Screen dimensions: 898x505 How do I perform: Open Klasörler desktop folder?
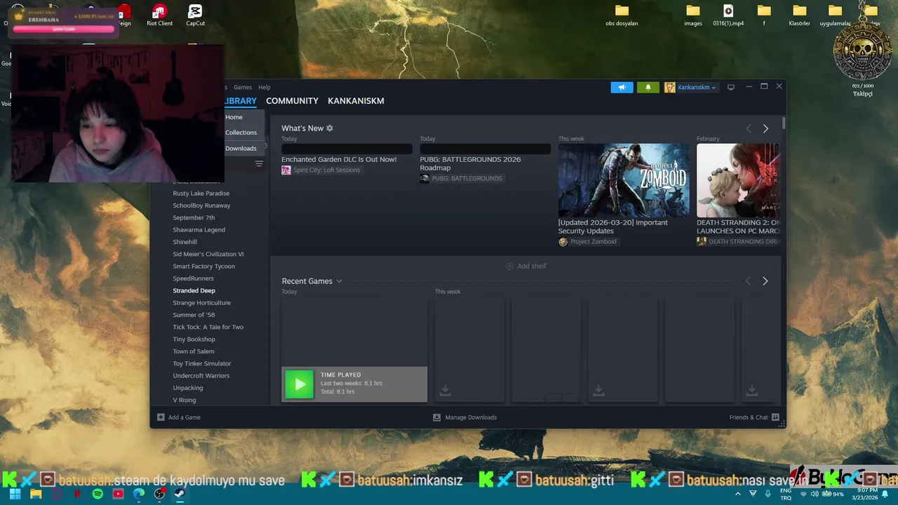[800, 15]
